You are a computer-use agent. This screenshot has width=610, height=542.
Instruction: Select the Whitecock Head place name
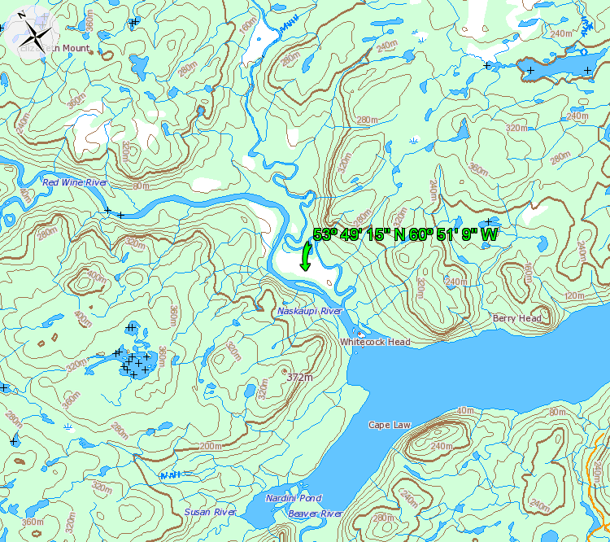coord(375,342)
